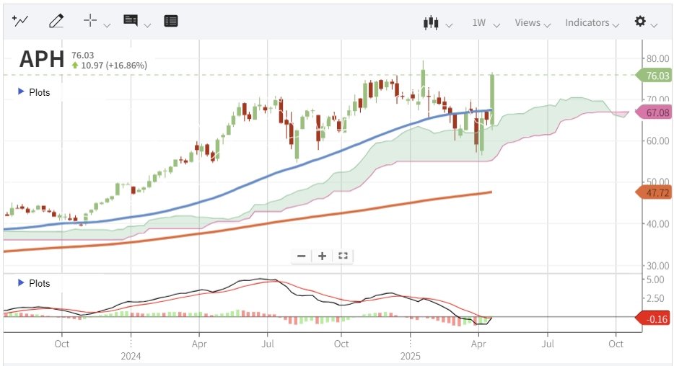Click the 30.00 price axis label
This screenshot has height=366, width=674.
[657, 266]
